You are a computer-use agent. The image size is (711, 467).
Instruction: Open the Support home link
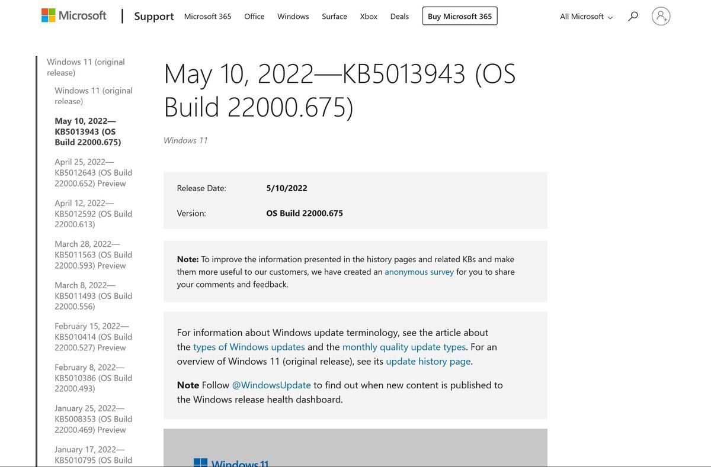tap(154, 16)
